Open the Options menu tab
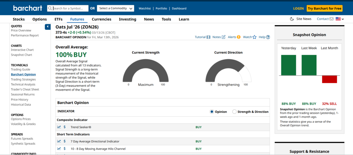The height and width of the screenshot is (155, 353). point(39,19)
